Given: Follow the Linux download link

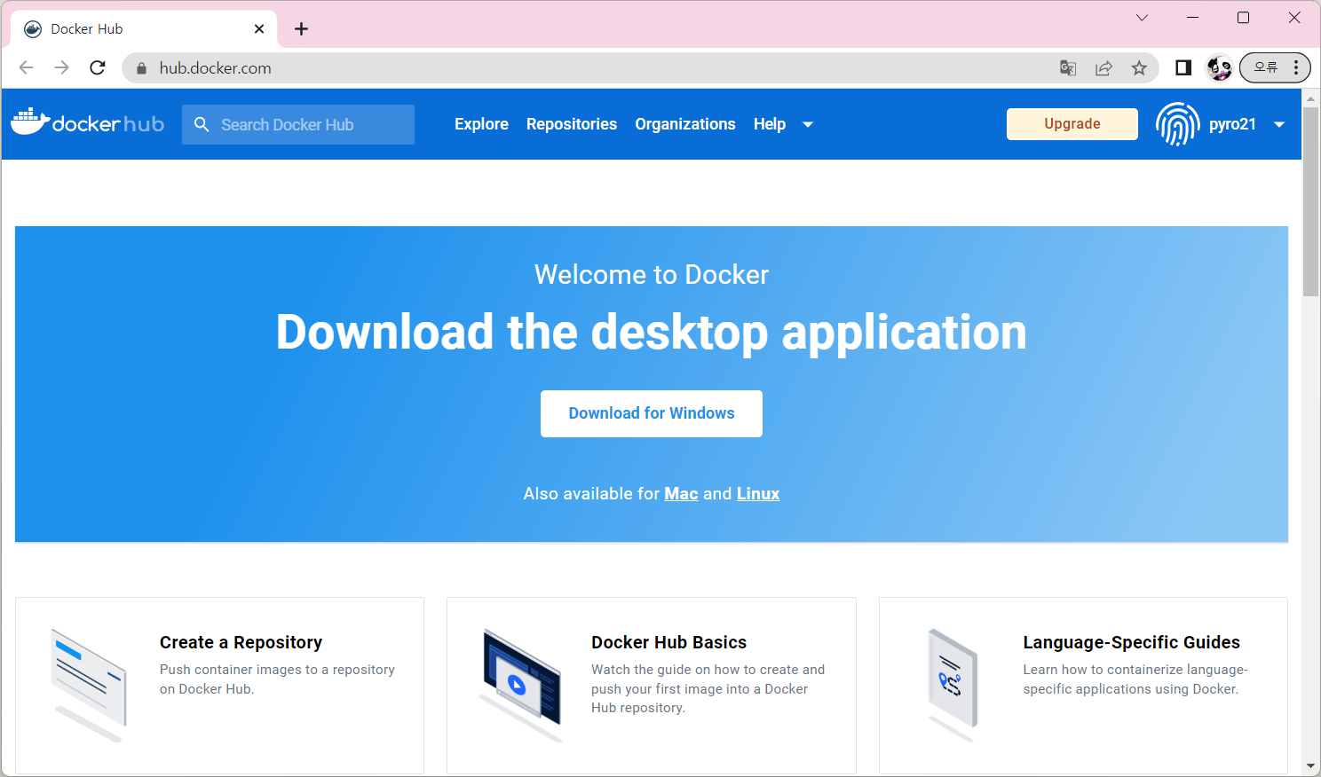Looking at the screenshot, I should tap(758, 494).
